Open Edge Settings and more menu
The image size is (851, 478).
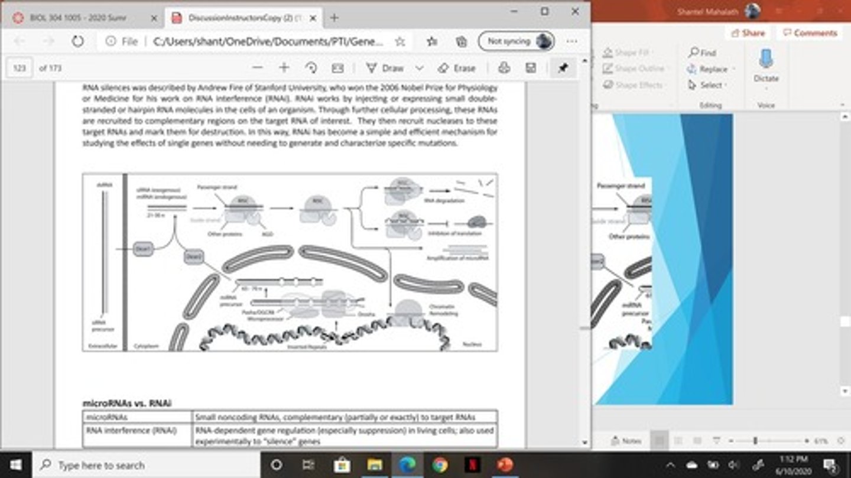[x=571, y=41]
